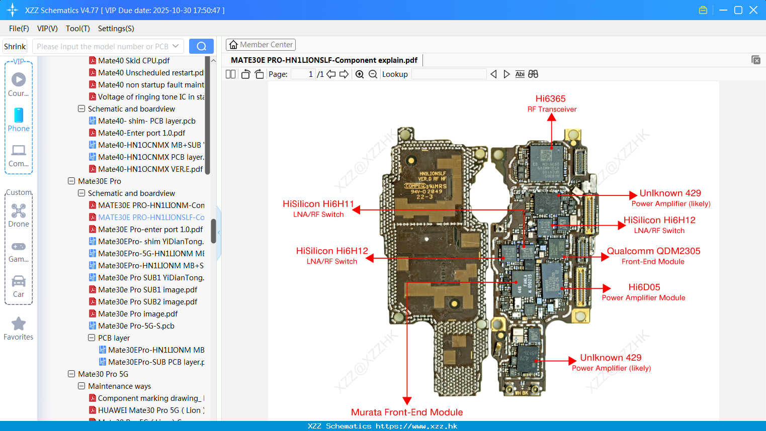
Task: Click the model number search input
Action: (103, 46)
